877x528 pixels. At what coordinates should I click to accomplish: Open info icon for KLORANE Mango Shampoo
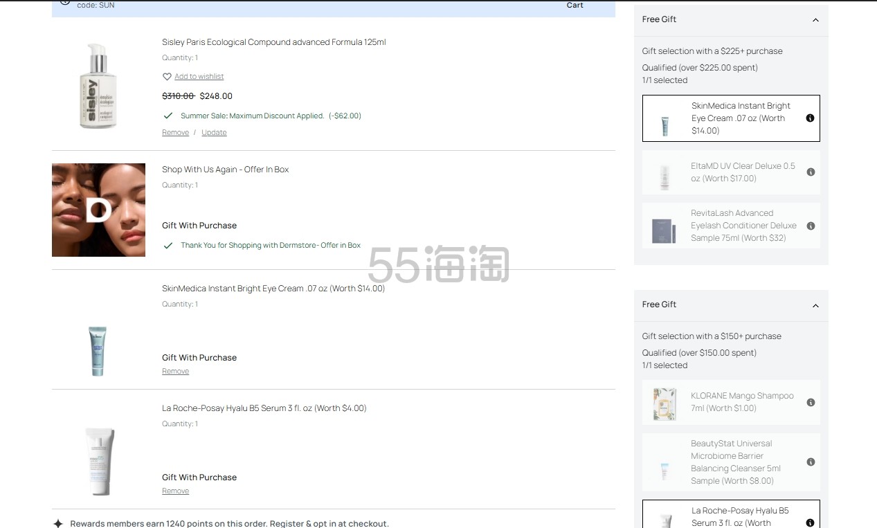click(811, 402)
